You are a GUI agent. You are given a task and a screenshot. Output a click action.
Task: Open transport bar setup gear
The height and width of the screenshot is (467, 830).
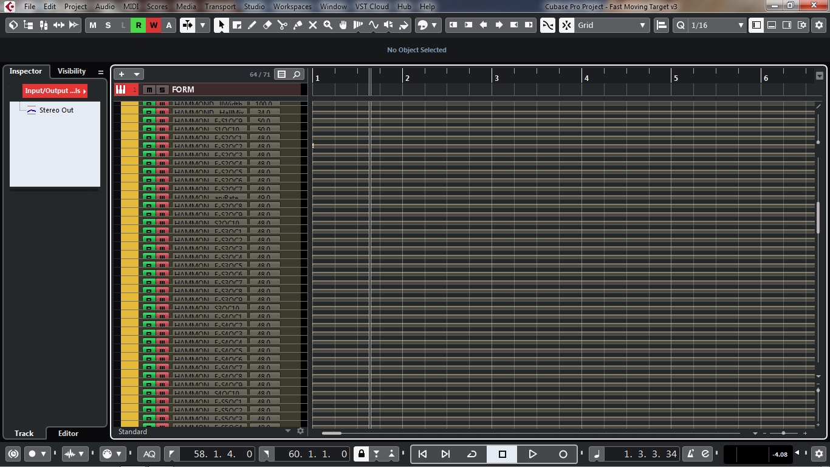pos(819,454)
